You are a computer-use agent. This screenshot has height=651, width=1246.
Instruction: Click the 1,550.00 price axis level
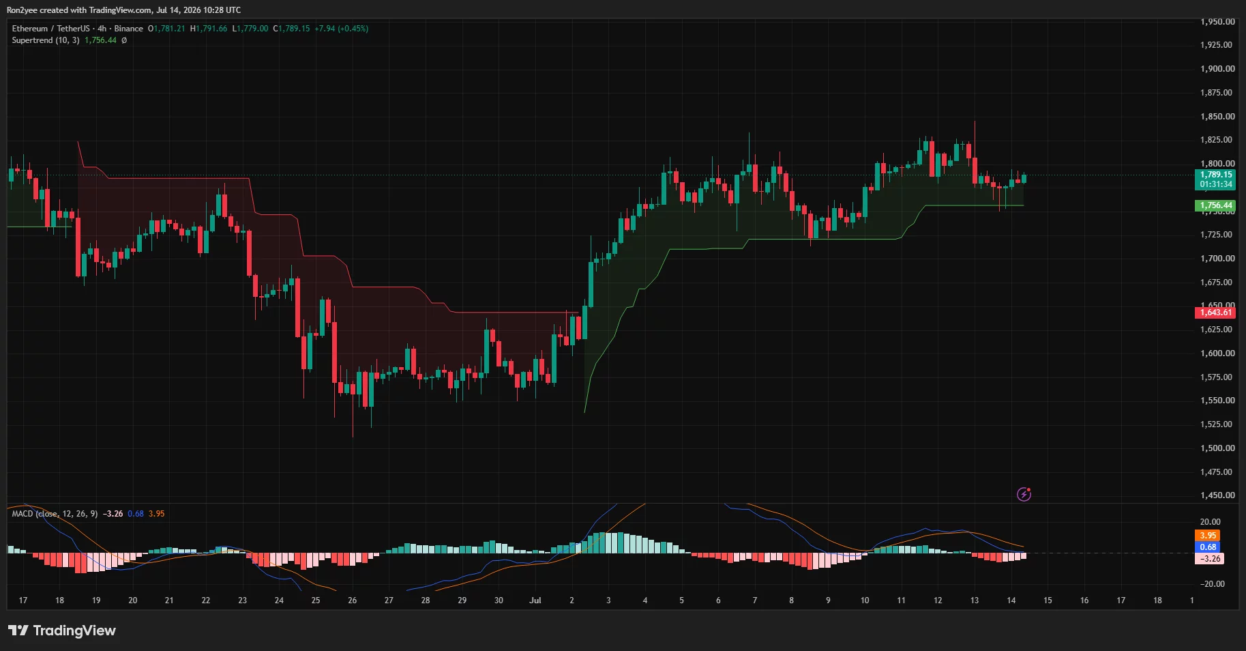(x=1217, y=401)
